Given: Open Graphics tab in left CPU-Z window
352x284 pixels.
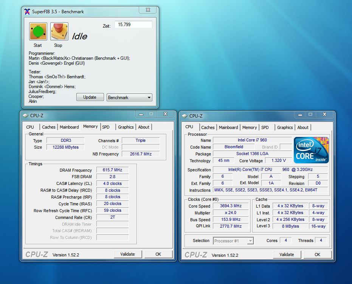Looking at the screenshot, I should 126,127.
